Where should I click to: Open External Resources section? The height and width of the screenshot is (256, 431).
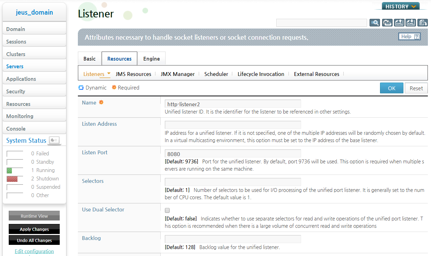tap(316, 74)
